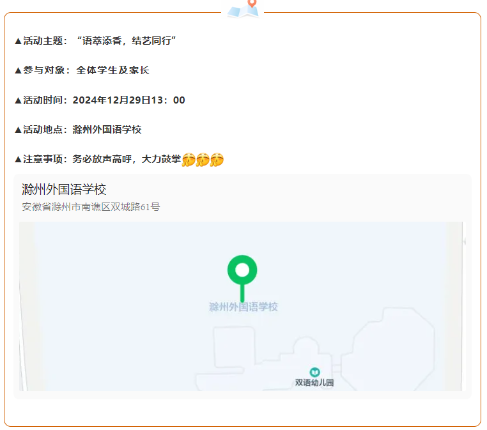This screenshot has height=430, width=487.
Task: Click the 滁州外国语学校 label on map
Action: 243,307
